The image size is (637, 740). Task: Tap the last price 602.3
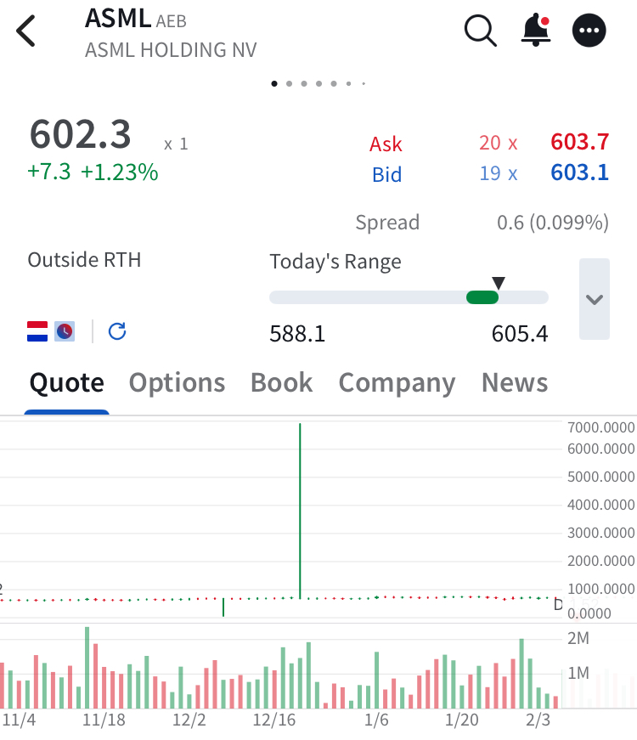pos(80,134)
